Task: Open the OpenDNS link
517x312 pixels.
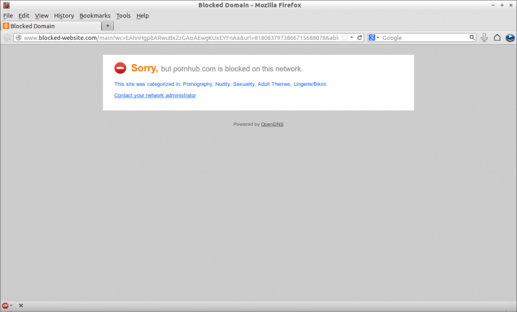Action: [272, 124]
